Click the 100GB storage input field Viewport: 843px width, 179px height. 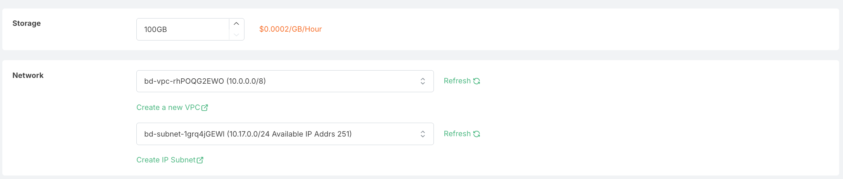(x=183, y=29)
